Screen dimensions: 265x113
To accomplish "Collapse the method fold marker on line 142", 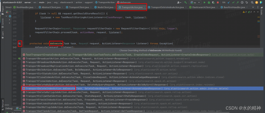I will click(x=23, y=44).
